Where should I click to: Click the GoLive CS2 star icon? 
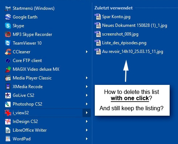point(8,95)
